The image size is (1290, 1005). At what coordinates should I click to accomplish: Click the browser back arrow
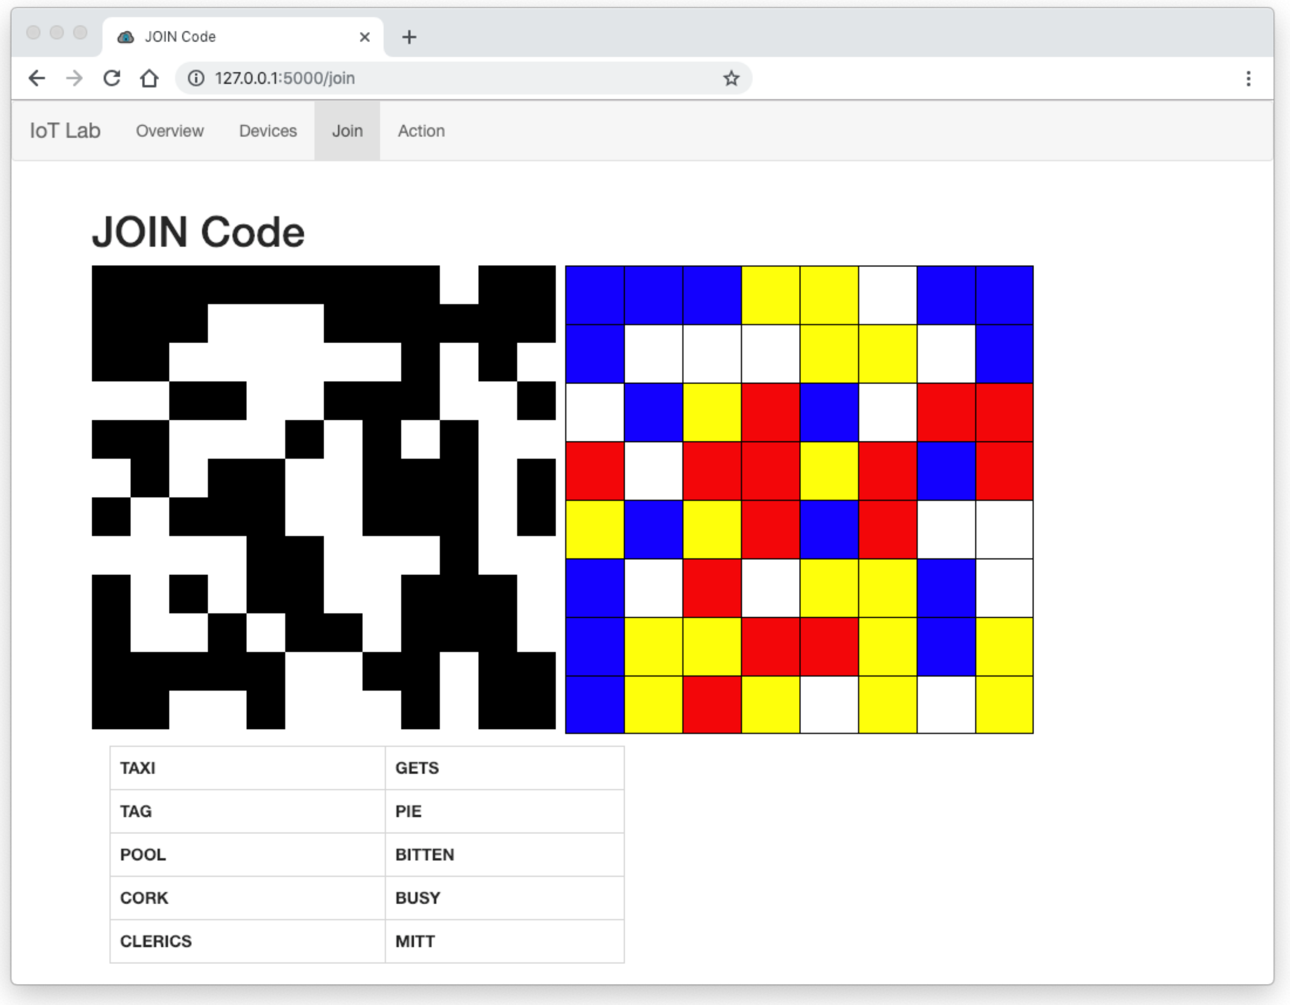(x=36, y=78)
